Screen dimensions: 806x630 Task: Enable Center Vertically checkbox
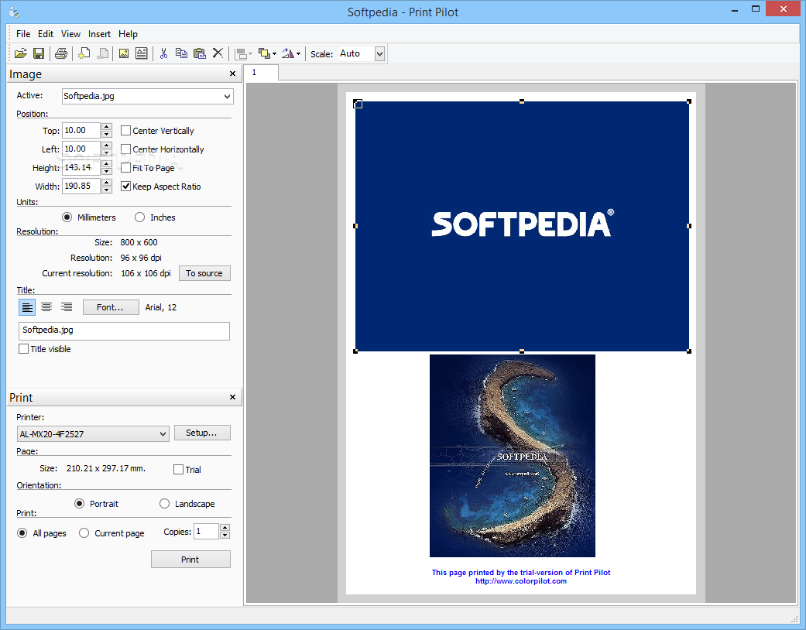pyautogui.click(x=125, y=131)
